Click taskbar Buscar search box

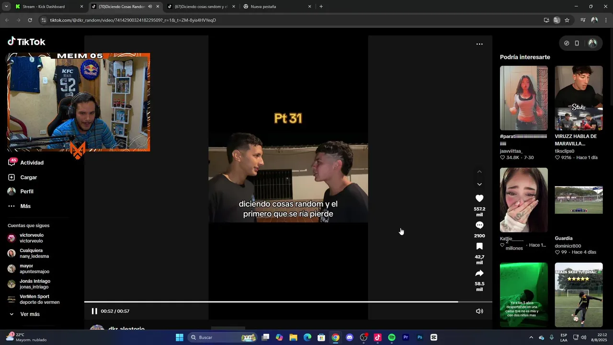[222, 337]
